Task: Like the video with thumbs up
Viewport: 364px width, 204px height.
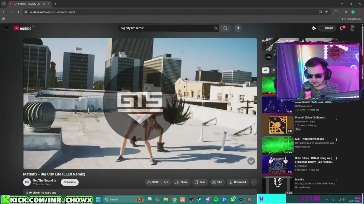Action: pos(153,182)
